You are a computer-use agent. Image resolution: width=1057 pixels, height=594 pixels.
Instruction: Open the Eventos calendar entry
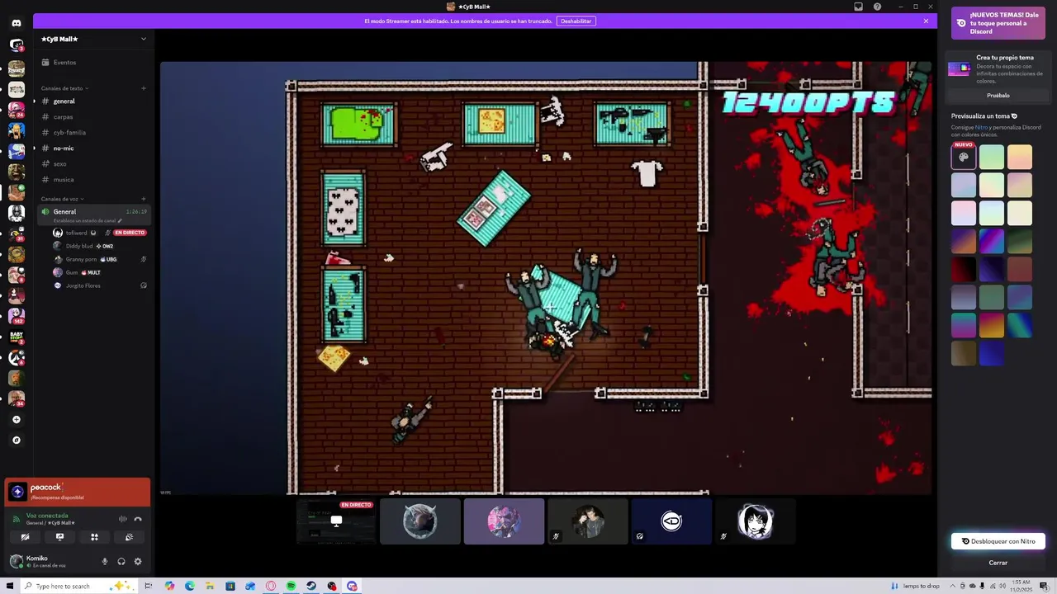click(x=64, y=62)
